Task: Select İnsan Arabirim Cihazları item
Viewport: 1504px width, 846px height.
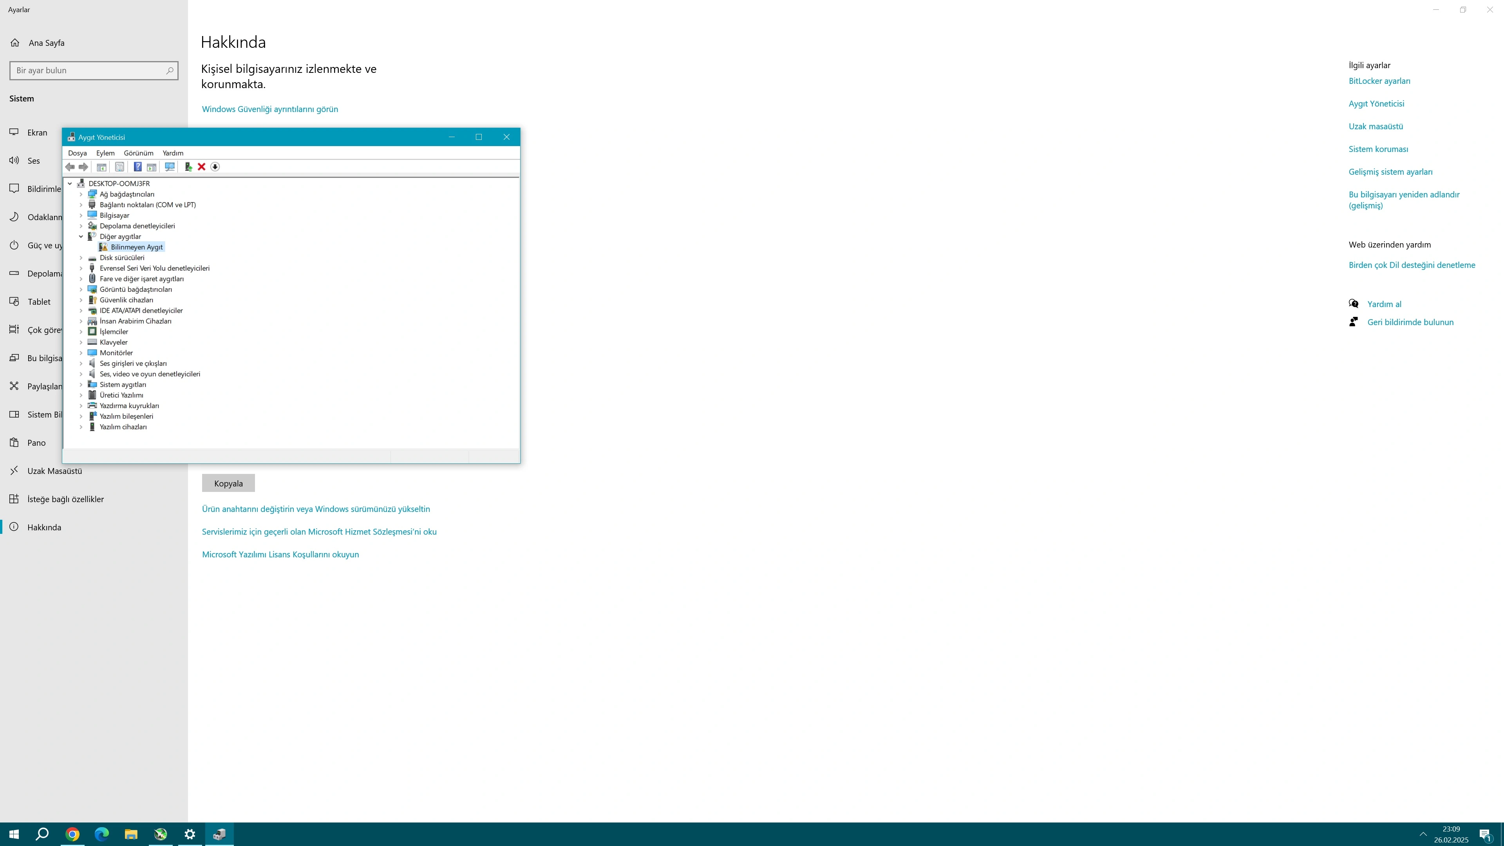Action: pyautogui.click(x=136, y=321)
